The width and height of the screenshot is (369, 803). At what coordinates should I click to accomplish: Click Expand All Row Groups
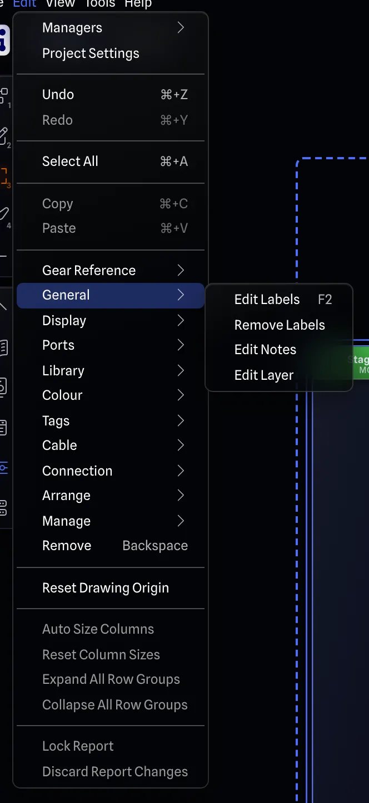pyautogui.click(x=111, y=679)
